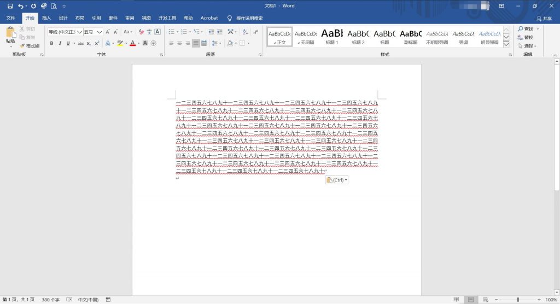Click the 共享 share button

click(x=544, y=18)
